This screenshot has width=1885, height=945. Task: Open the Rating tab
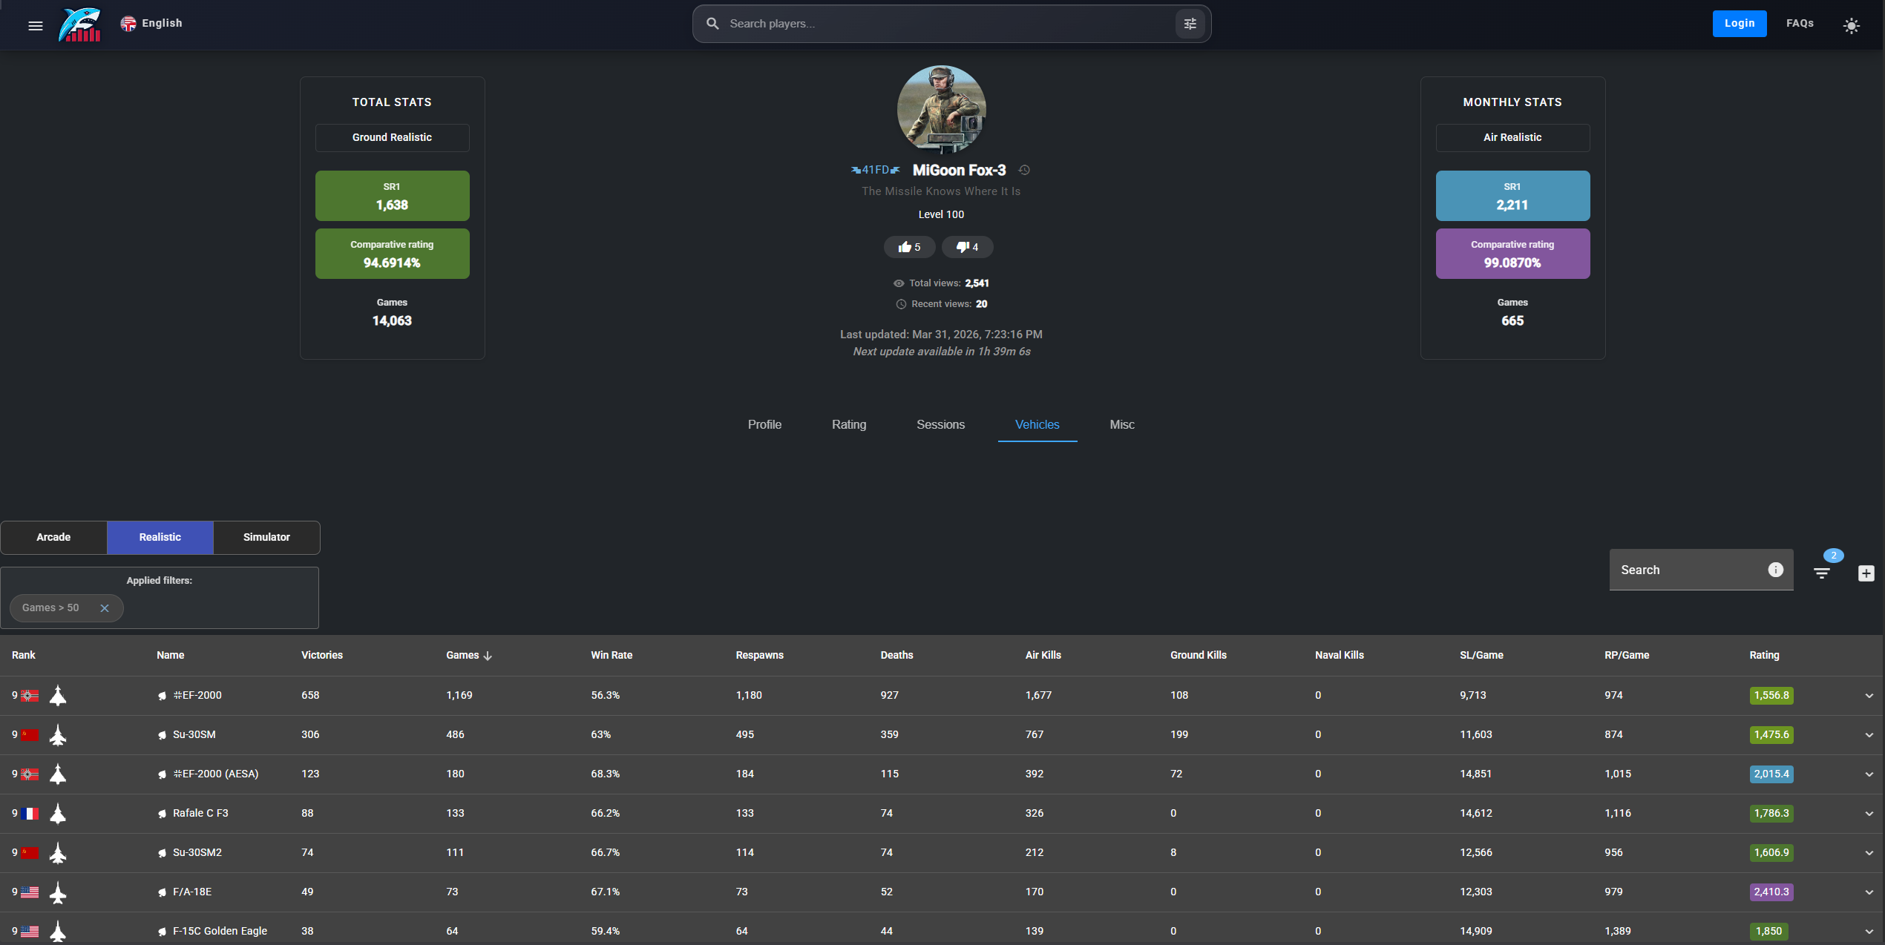click(848, 424)
